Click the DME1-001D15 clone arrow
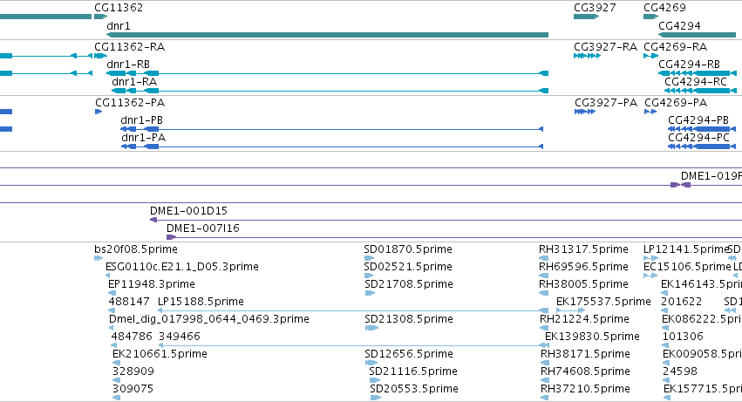The image size is (742, 402). tap(153, 220)
